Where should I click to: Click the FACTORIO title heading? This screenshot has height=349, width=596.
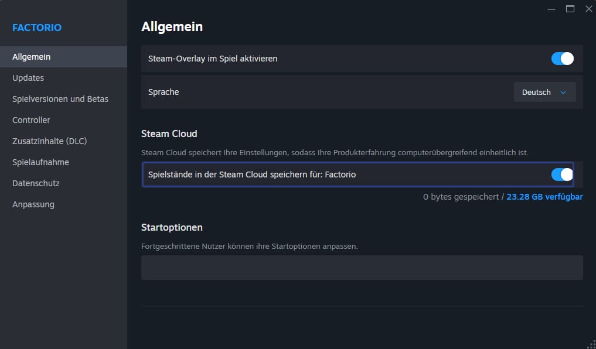[x=37, y=28]
